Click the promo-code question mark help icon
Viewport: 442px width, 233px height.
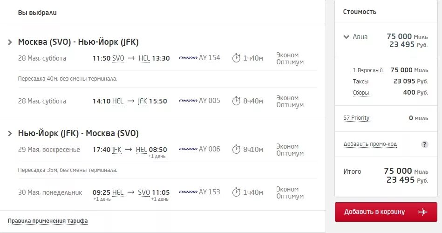pos(424,144)
